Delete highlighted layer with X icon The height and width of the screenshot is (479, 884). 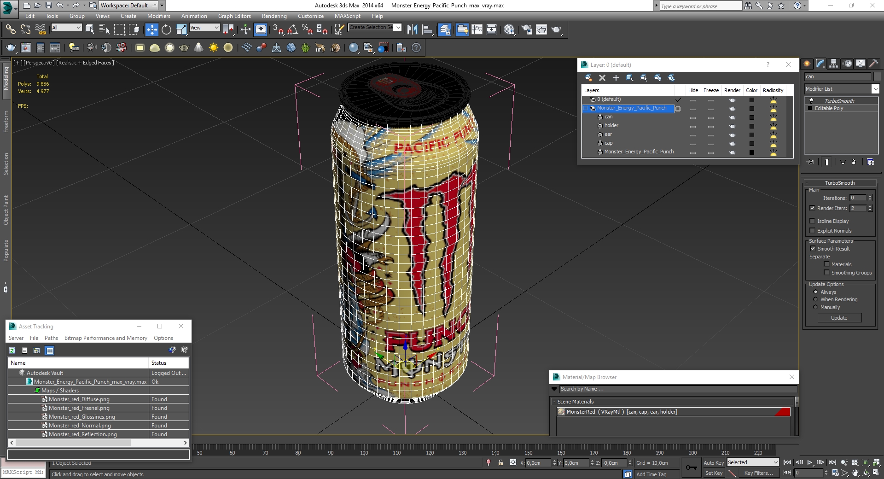point(602,78)
